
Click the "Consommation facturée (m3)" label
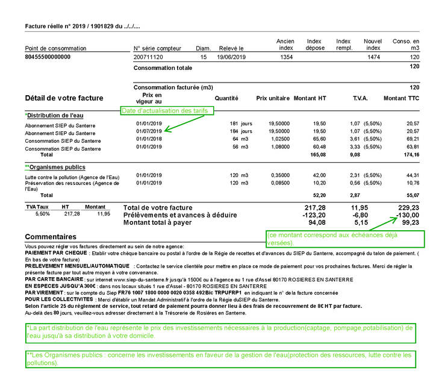point(173,87)
